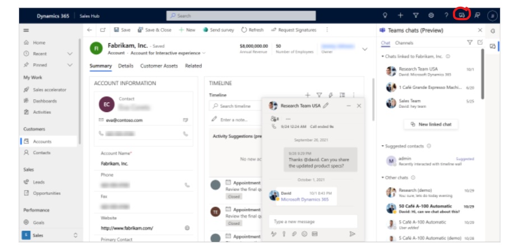Collapse the Other chats section

point(382,178)
